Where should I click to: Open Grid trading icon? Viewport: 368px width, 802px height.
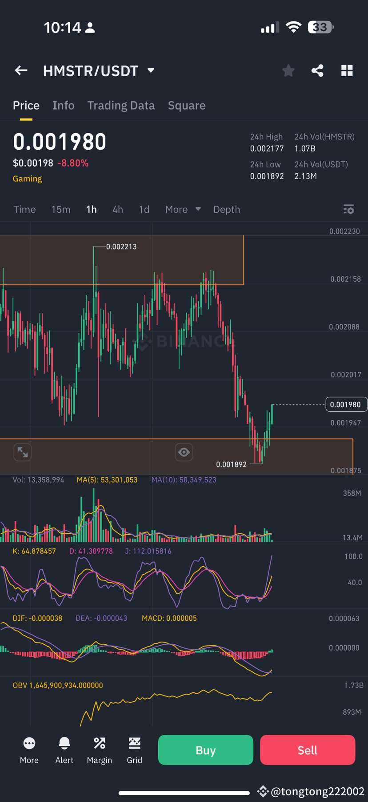[135, 743]
